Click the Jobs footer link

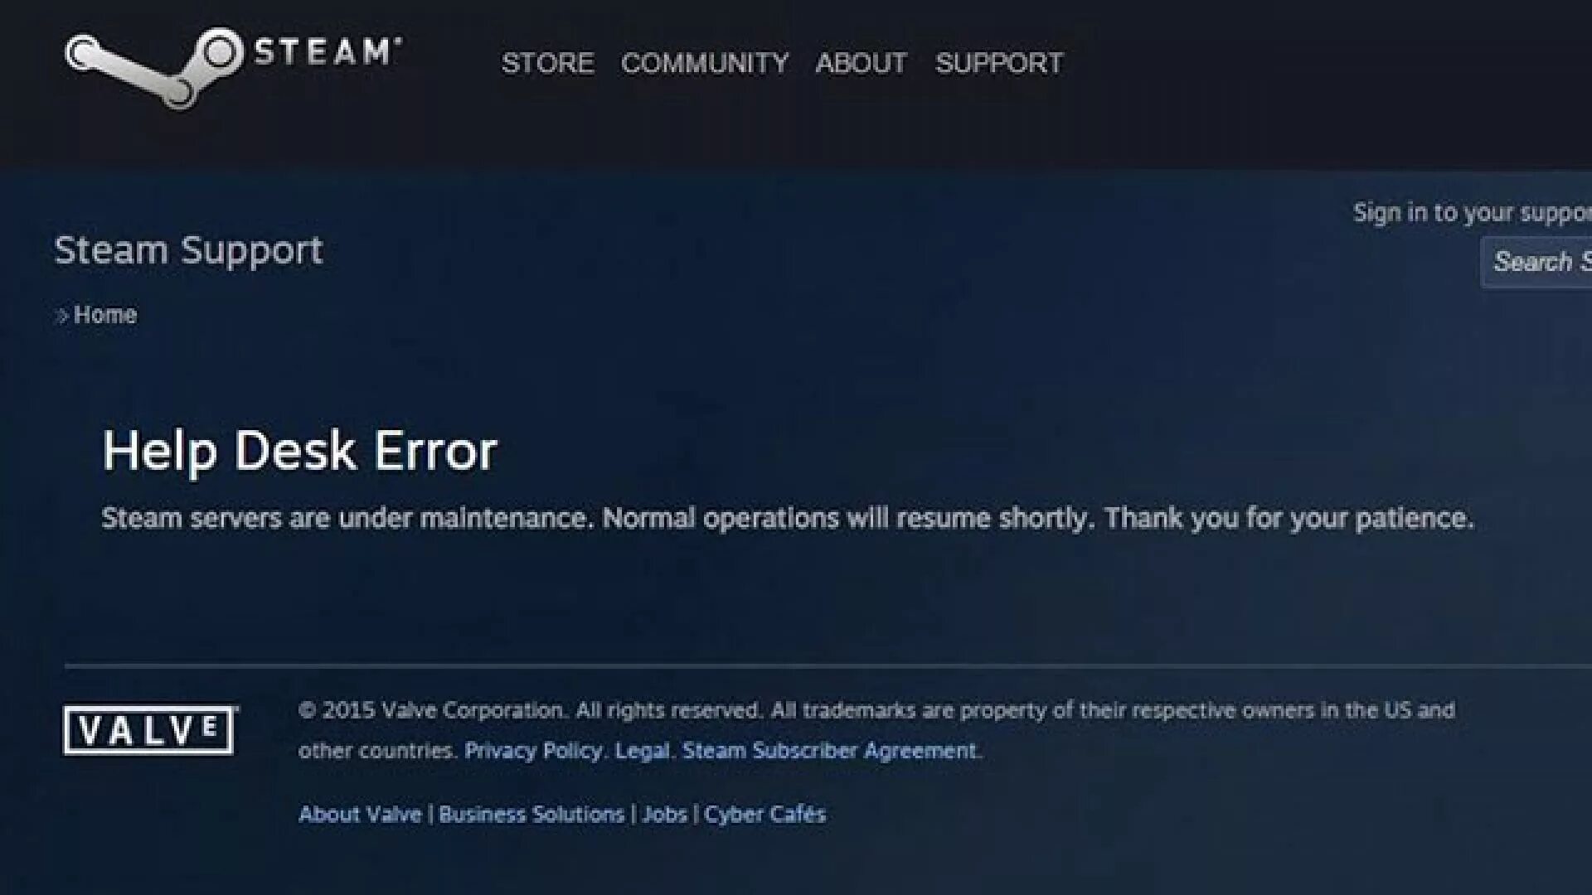click(x=666, y=814)
